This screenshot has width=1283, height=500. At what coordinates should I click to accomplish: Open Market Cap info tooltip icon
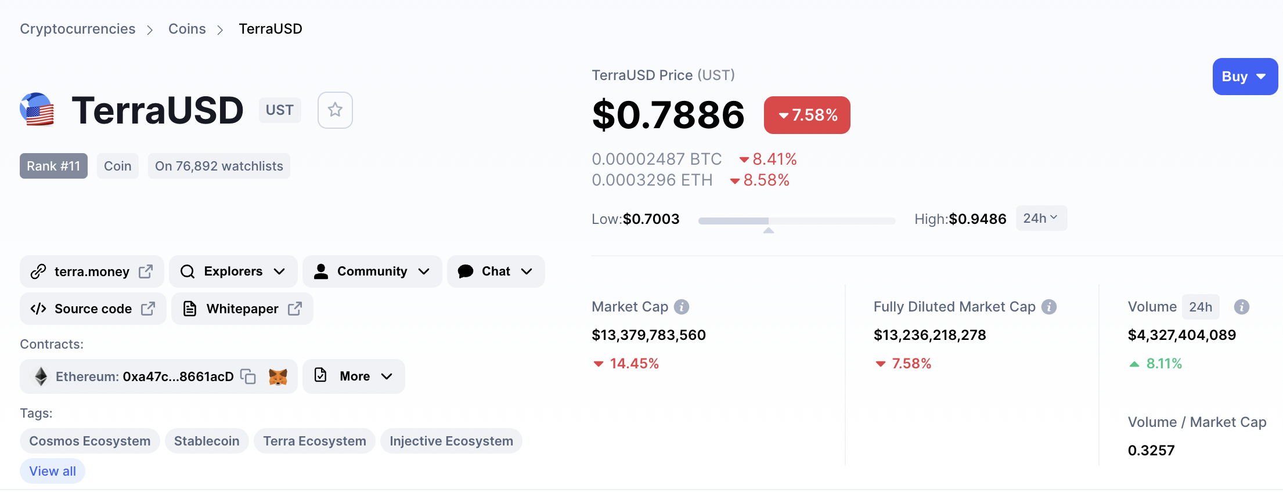pyautogui.click(x=682, y=307)
